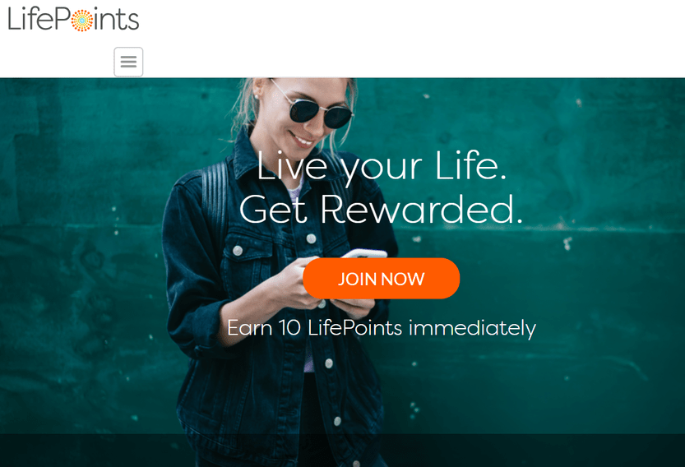
Task: Click the woman's sunglasses in hero image
Action: click(x=321, y=110)
